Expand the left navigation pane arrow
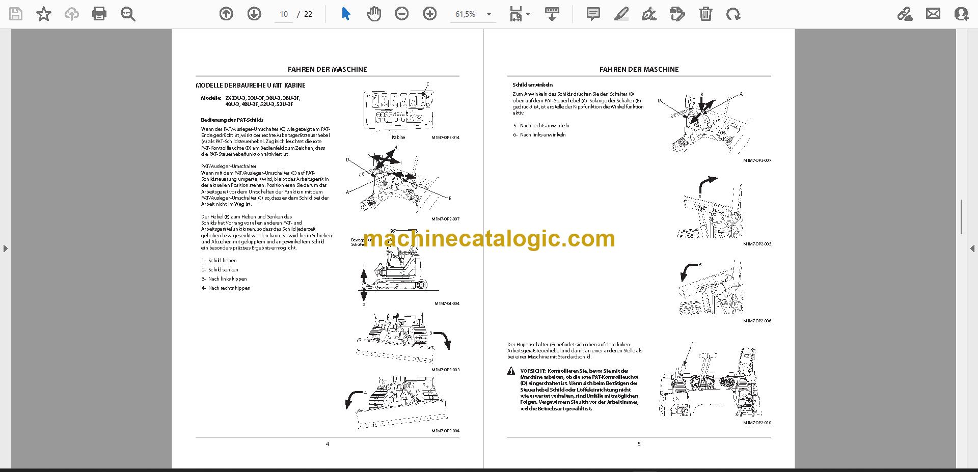Screen dimensions: 978x472 pos(5,248)
